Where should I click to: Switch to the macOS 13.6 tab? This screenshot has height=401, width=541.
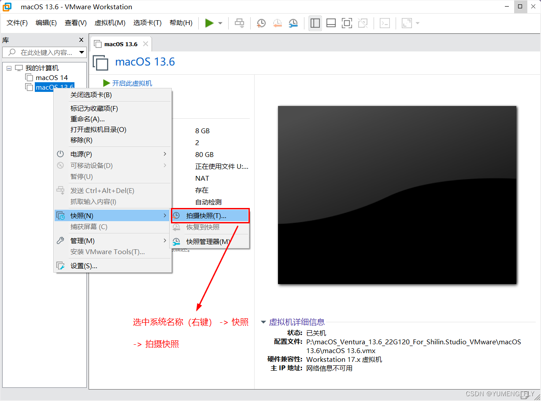(121, 44)
